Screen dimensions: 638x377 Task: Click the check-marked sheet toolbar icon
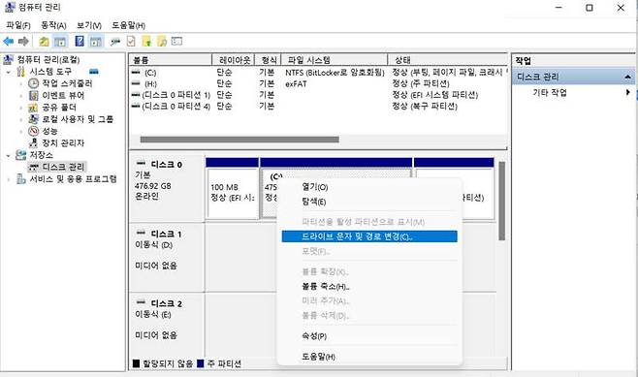point(131,41)
